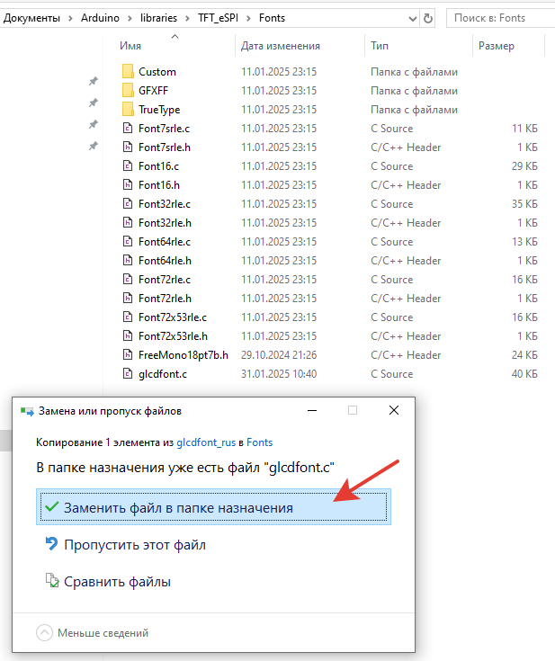
Task: Go to libraries in the breadcrumb path
Action: (158, 18)
